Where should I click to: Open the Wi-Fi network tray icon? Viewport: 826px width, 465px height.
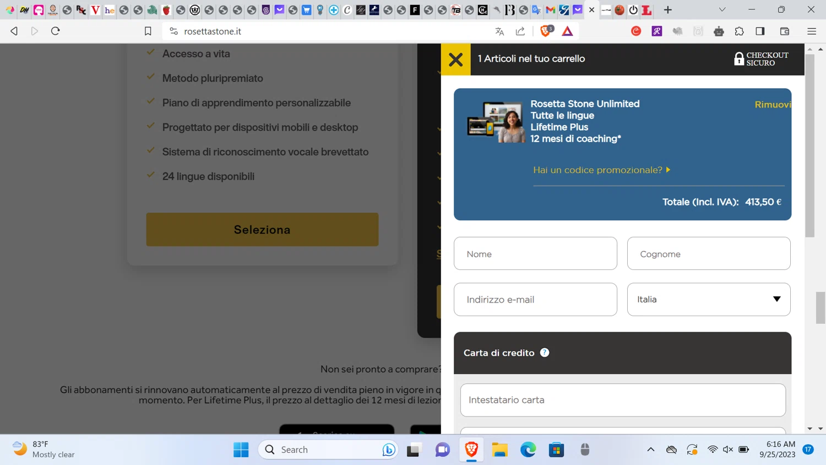[x=713, y=450]
